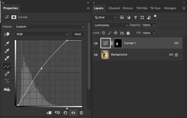The height and width of the screenshot is (118, 187).
Task: Switch to the Channels tab
Action: (114, 8)
